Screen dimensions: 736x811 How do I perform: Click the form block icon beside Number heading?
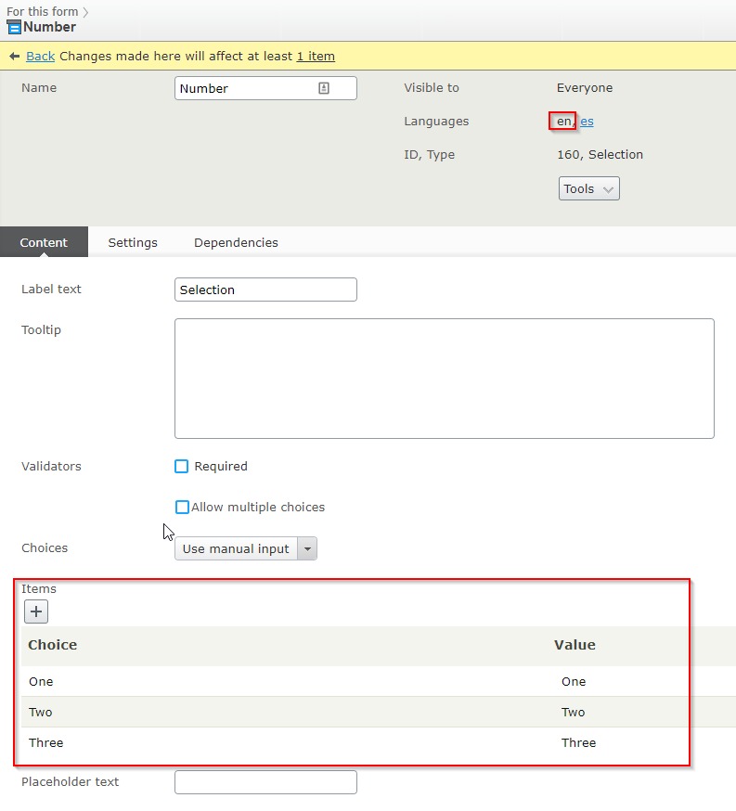(14, 27)
